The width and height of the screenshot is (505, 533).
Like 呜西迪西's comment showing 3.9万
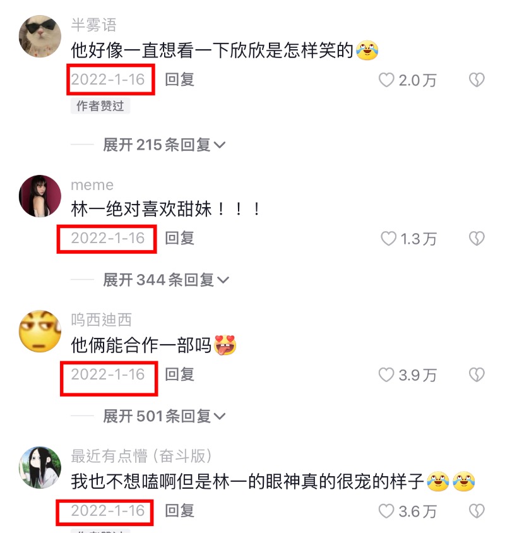pyautogui.click(x=386, y=375)
